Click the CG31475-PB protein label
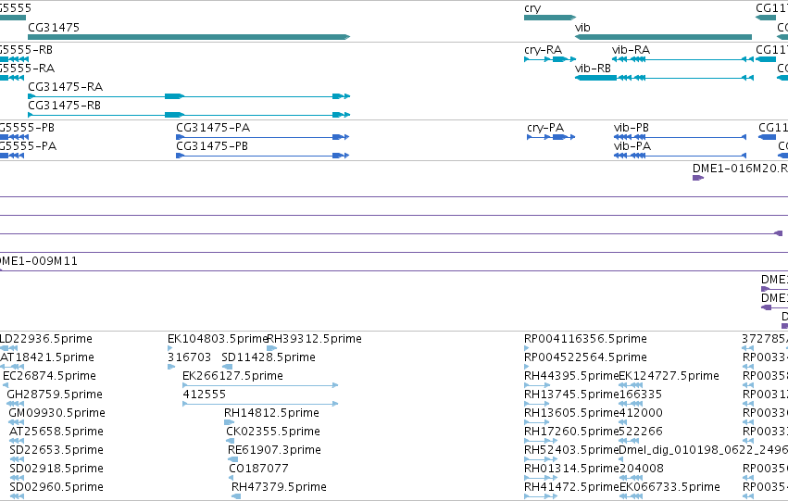788x501 pixels. (x=212, y=146)
